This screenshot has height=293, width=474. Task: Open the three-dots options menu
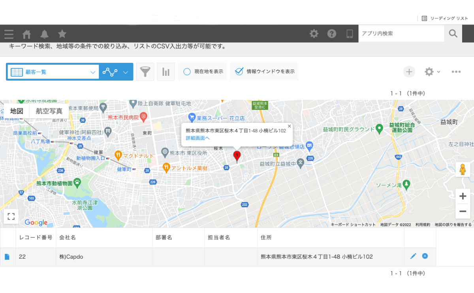point(456,72)
